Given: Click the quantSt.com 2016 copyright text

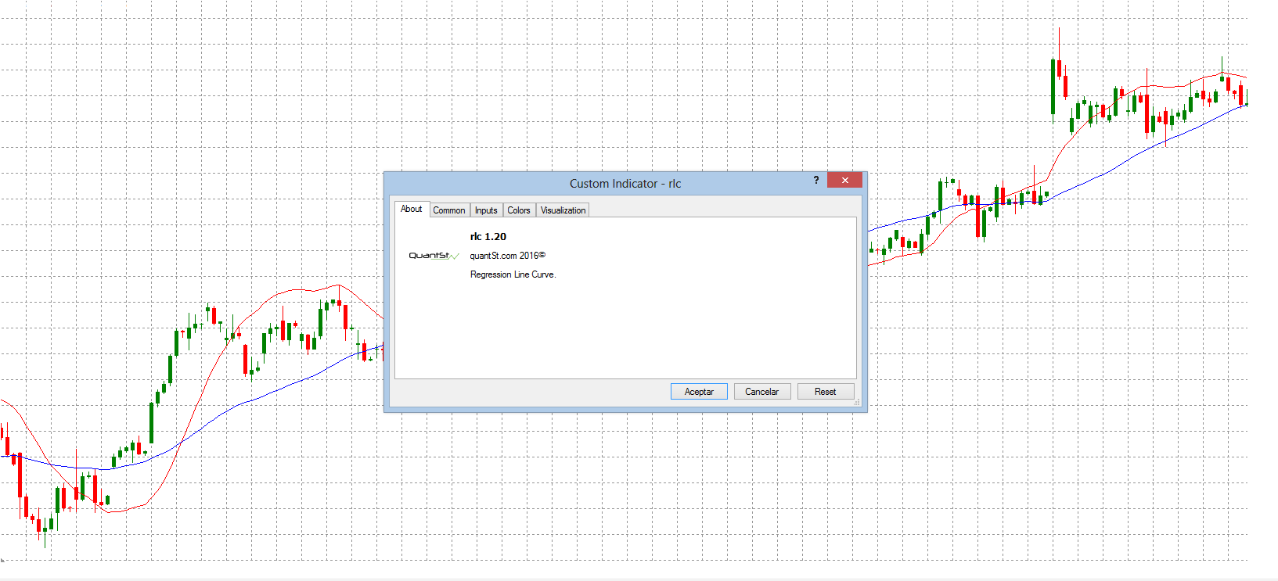Looking at the screenshot, I should 507,256.
